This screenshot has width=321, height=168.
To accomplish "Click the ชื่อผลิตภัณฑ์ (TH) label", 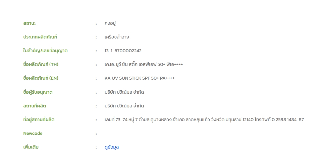I will click(41, 65).
